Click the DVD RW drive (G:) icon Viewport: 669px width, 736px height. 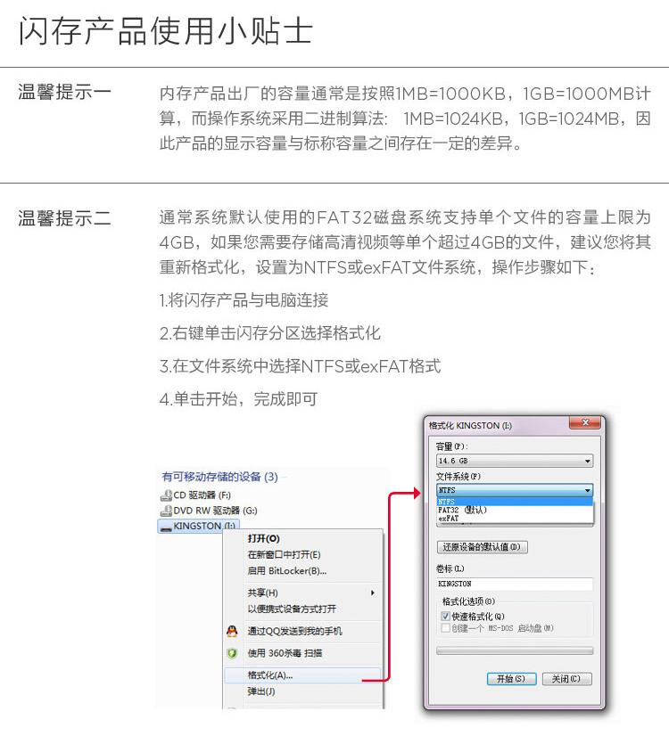pos(166,511)
